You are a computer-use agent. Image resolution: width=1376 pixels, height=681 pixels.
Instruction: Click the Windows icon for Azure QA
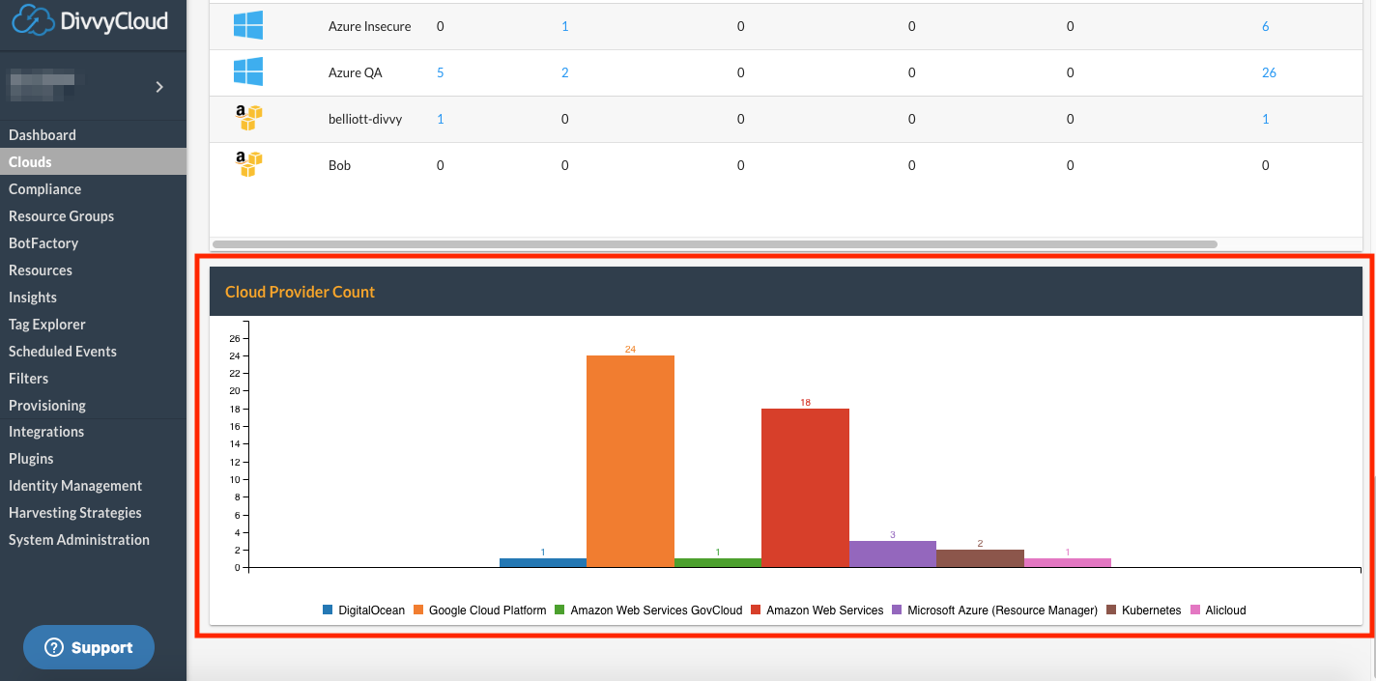[248, 72]
